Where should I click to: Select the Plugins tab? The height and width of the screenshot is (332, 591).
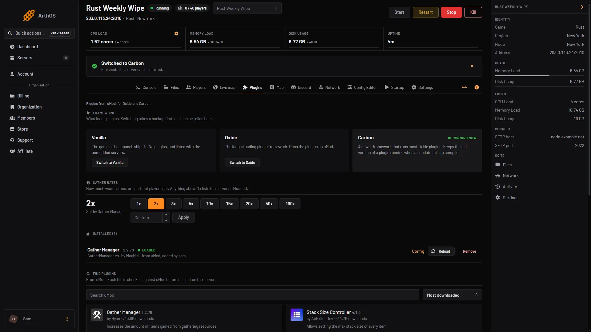point(252,87)
